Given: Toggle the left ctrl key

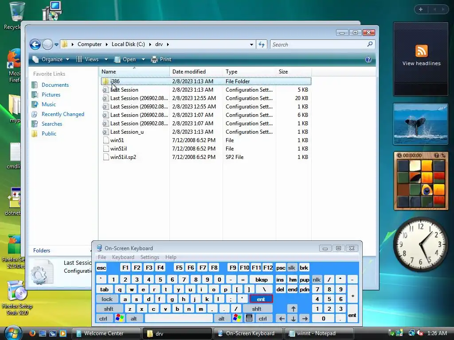Looking at the screenshot, I should (103, 319).
